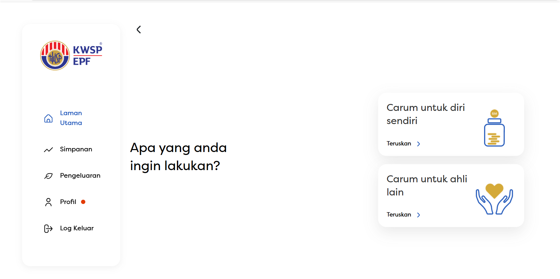Click the Log Keluar exit icon
560x279 pixels.
(x=48, y=229)
